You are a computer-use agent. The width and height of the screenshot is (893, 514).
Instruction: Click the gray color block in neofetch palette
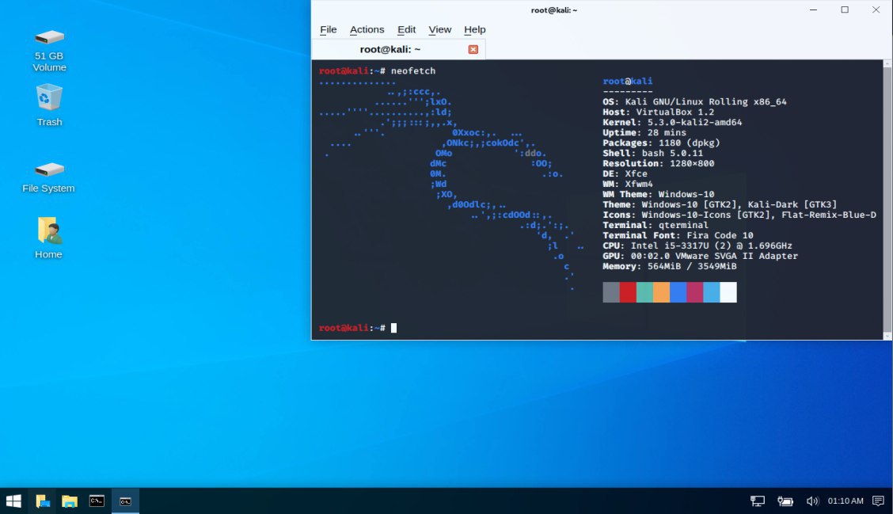pyautogui.click(x=611, y=292)
